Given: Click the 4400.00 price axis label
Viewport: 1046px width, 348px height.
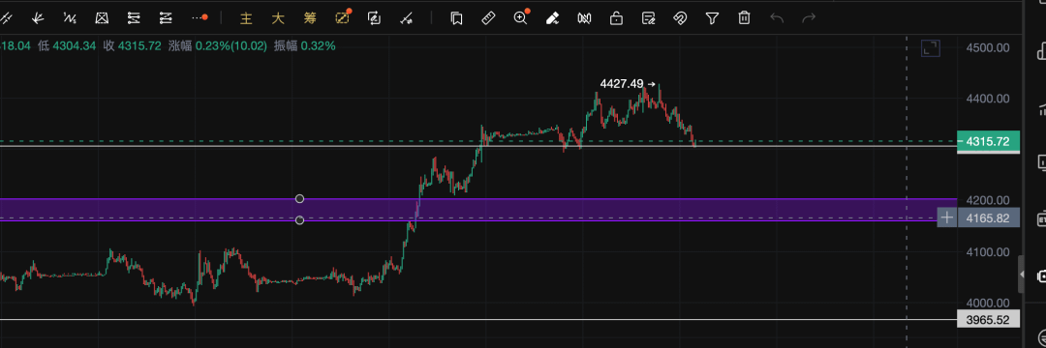Looking at the screenshot, I should pyautogui.click(x=988, y=99).
